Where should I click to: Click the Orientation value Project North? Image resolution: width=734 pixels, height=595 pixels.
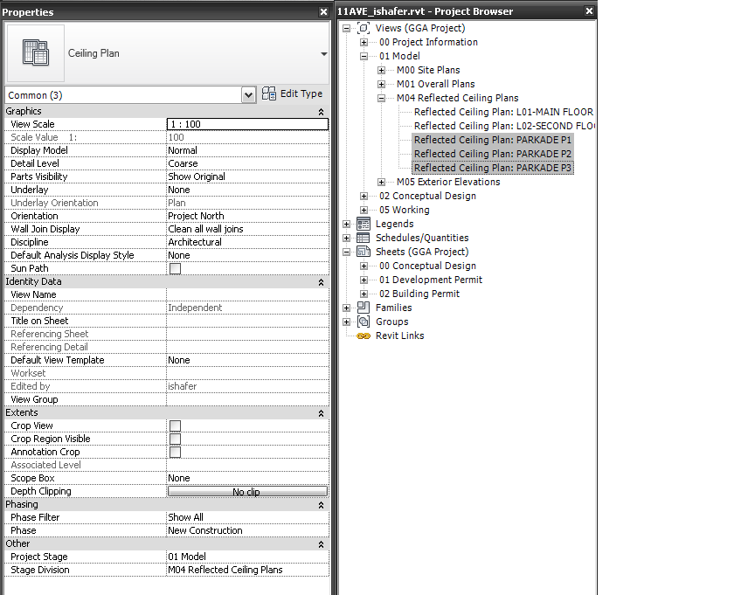(247, 216)
